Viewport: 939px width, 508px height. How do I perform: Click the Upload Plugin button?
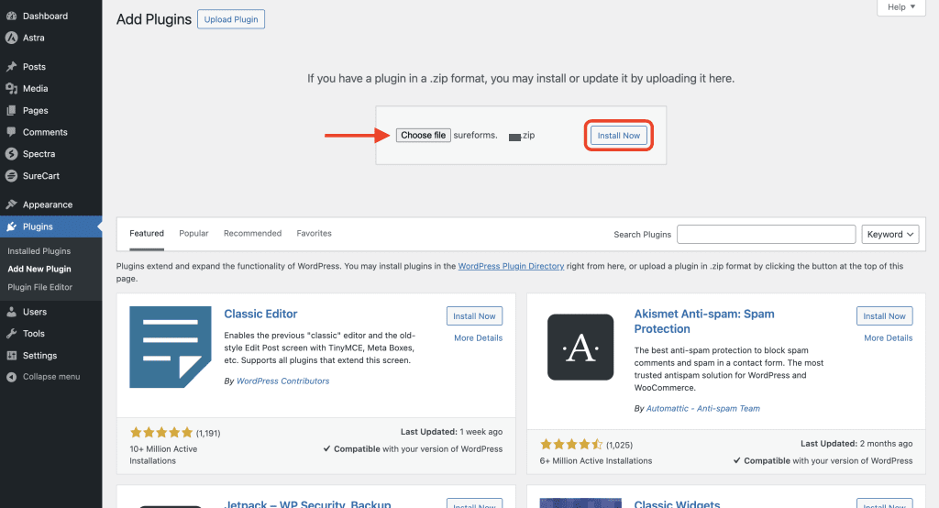pyautogui.click(x=231, y=19)
